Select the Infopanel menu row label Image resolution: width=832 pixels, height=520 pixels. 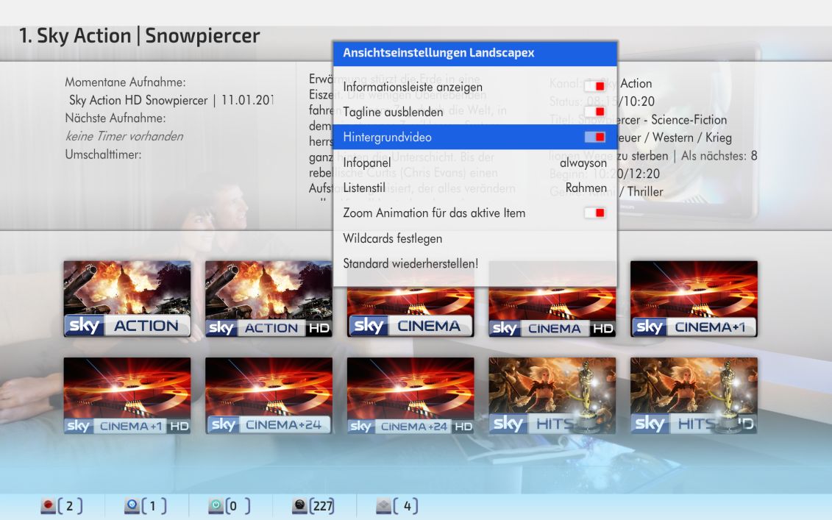tap(366, 163)
